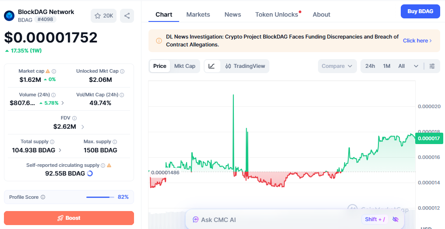445x229 pixels.
Task: Click the Profile Score 82% progress bar
Action: 100,197
